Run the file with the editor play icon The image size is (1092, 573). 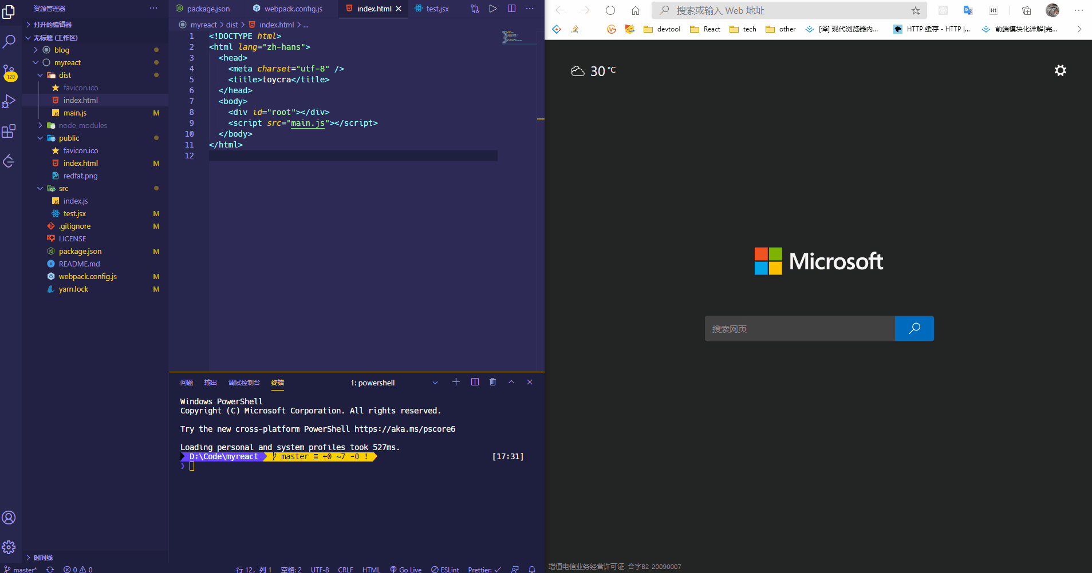point(493,9)
